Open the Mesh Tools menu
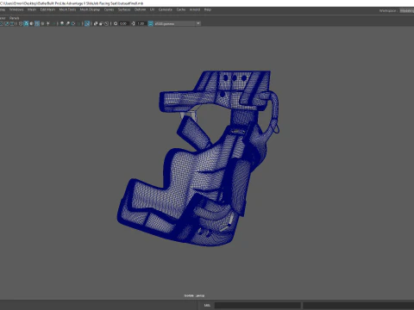414x310 pixels. click(67, 9)
